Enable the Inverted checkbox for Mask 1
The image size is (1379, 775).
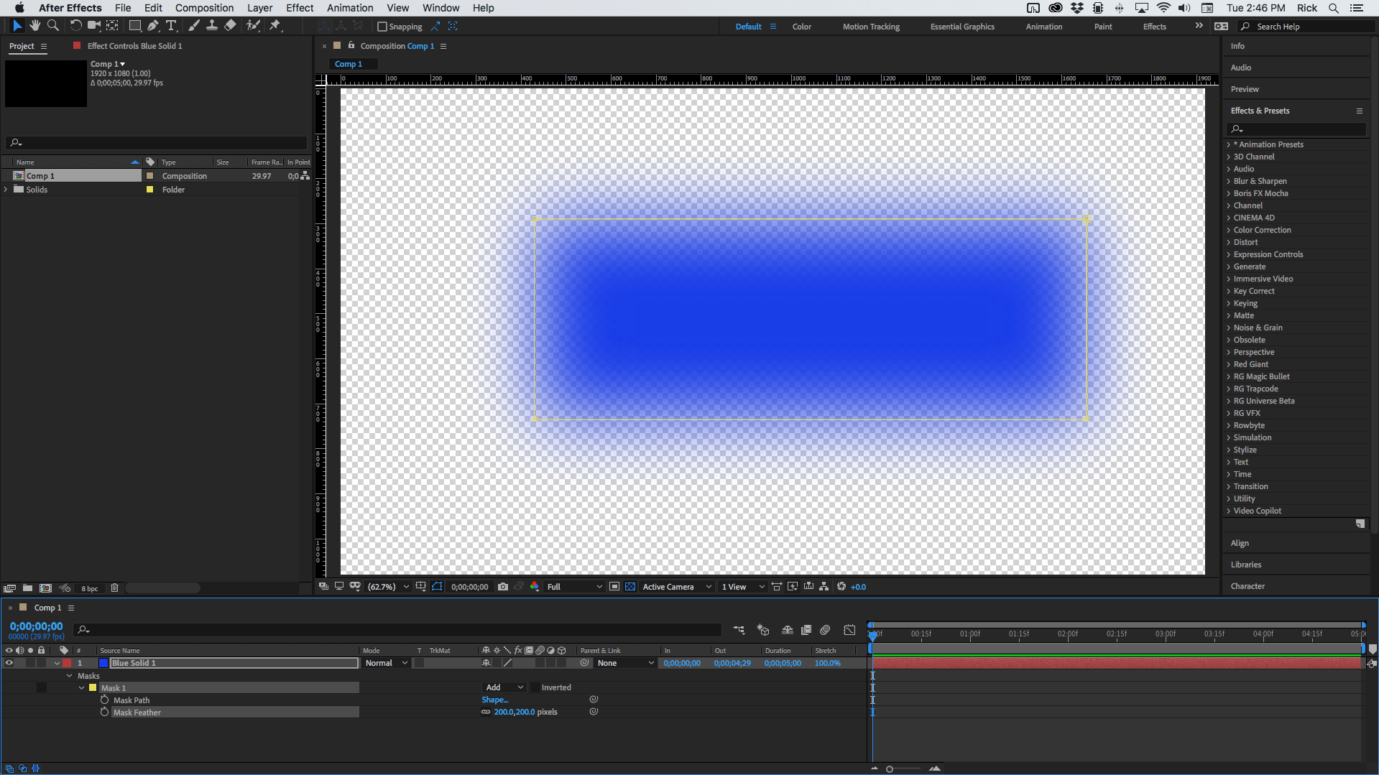pos(535,687)
